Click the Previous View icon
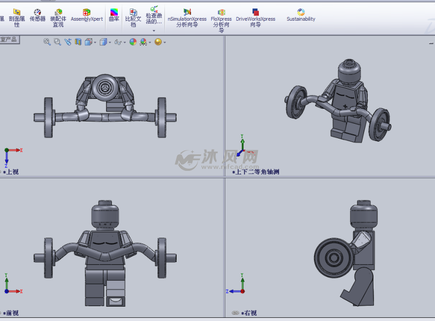Image resolution: width=435 pixels, height=321 pixels. tap(68, 42)
